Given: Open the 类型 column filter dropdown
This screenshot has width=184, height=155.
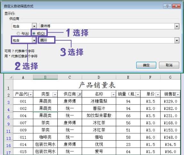Looking at the screenshot, I should [55, 94].
